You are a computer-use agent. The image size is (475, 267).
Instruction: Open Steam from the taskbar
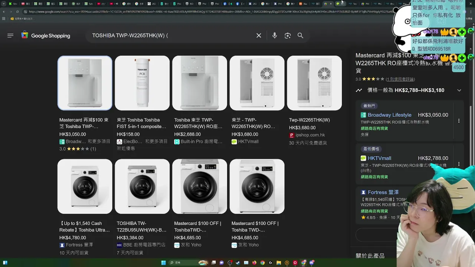click(x=238, y=263)
